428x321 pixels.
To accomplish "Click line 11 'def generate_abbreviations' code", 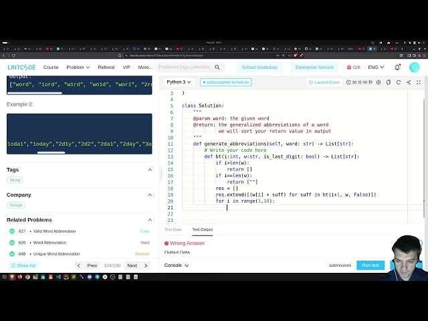I will coord(273,144).
